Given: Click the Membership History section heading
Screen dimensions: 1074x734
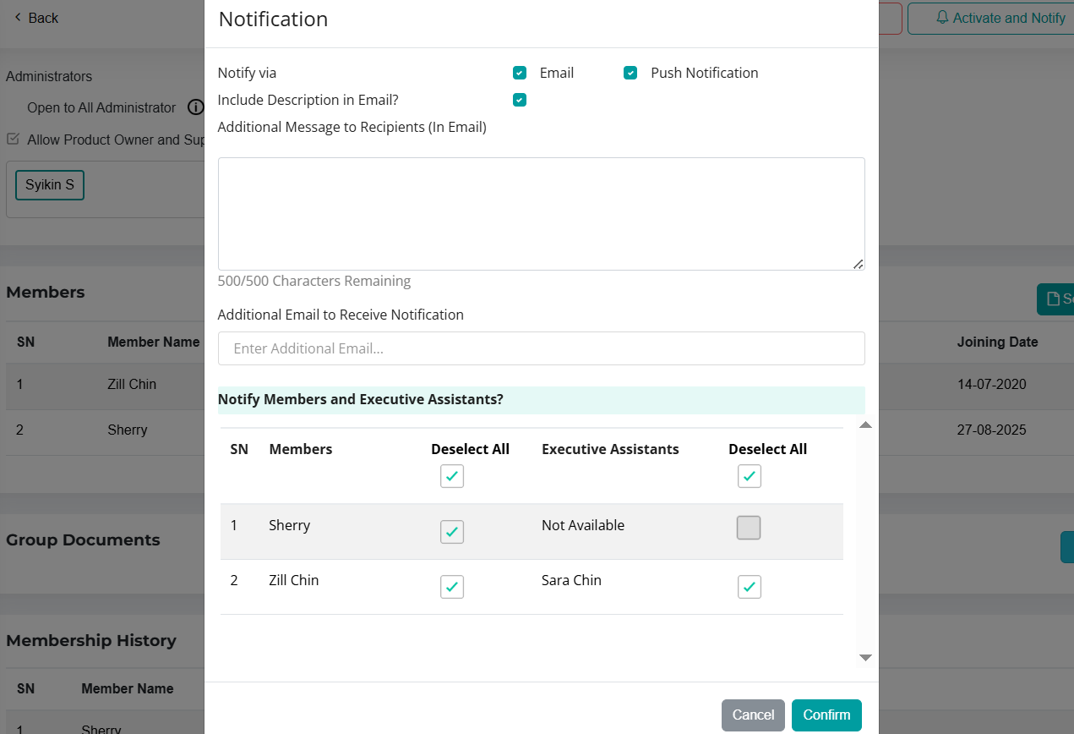Looking at the screenshot, I should click(91, 640).
